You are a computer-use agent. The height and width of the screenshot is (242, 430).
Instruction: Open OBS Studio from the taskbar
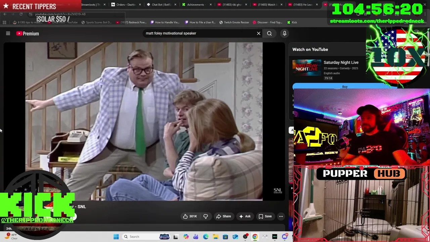coord(245,237)
